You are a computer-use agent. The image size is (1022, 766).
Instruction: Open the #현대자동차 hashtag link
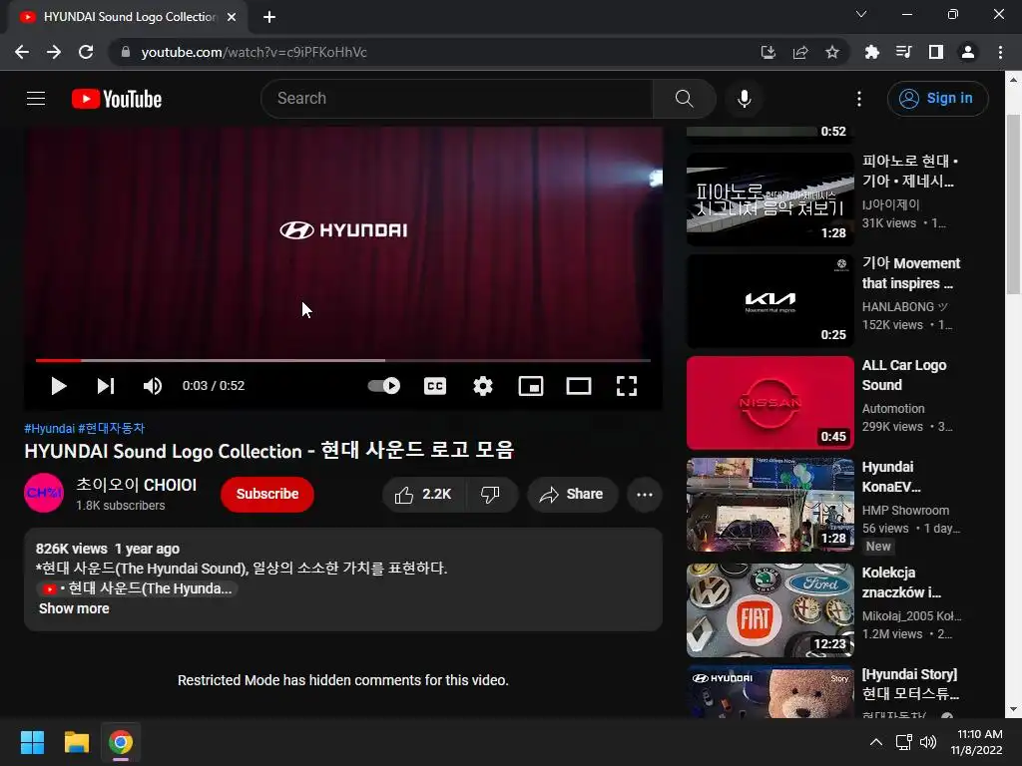click(x=112, y=428)
